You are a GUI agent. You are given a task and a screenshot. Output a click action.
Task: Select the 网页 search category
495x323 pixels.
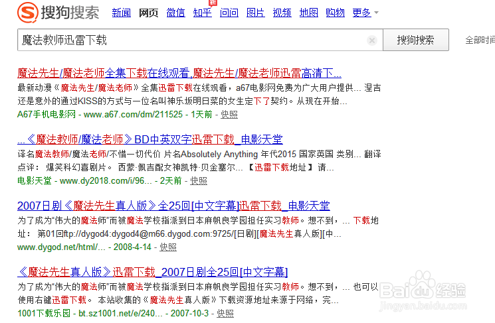click(148, 13)
